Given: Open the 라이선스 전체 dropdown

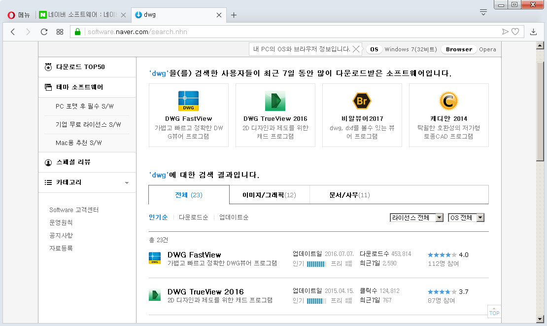Looking at the screenshot, I should (416, 217).
